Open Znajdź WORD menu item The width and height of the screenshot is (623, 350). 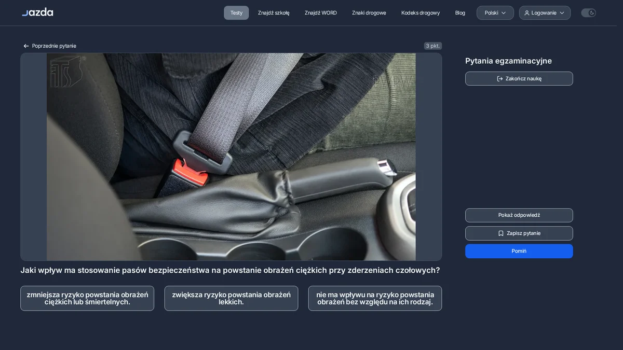click(x=321, y=13)
